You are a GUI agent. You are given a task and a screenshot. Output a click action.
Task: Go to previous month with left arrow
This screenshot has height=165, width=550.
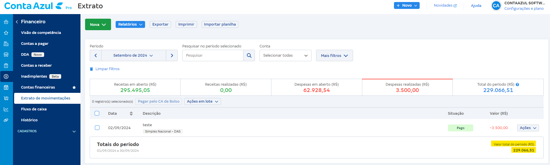[95, 55]
